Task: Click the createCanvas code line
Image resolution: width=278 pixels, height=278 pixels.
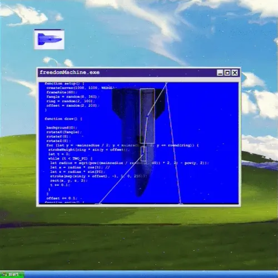Action: tap(82, 88)
